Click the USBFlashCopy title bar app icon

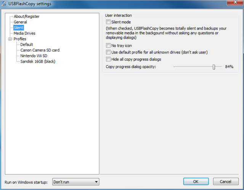pyautogui.click(x=4, y=3)
